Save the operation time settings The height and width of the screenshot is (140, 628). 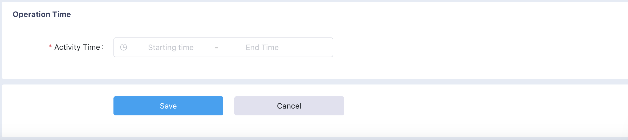tap(168, 106)
